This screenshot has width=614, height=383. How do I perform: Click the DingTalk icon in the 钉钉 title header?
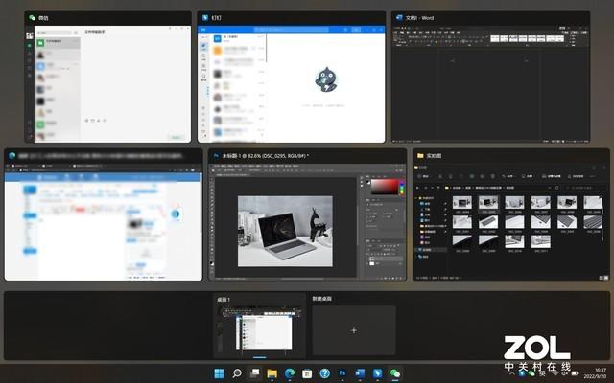[x=204, y=18]
